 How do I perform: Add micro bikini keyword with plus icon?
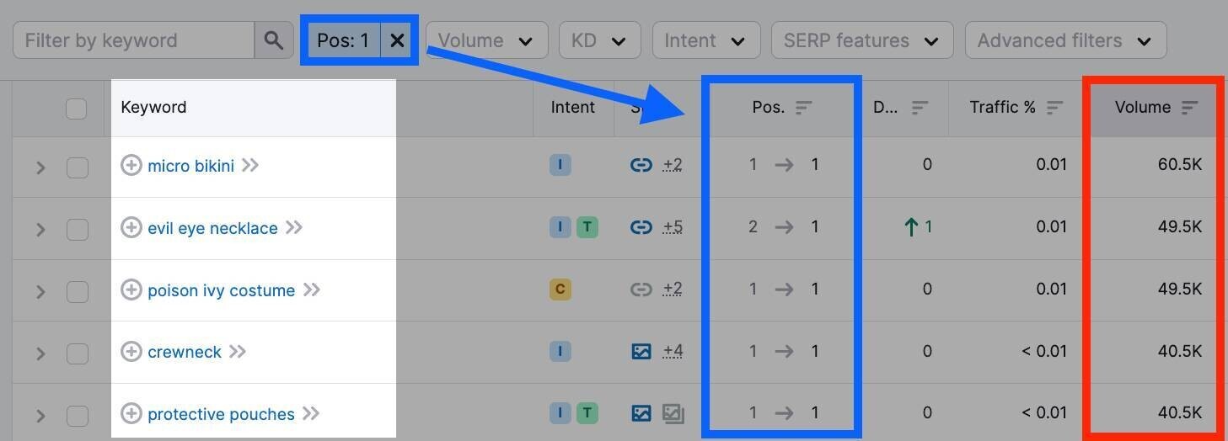click(x=131, y=165)
